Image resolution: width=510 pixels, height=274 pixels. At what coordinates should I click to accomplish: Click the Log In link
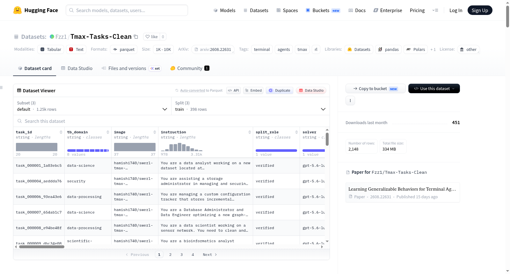(x=456, y=10)
